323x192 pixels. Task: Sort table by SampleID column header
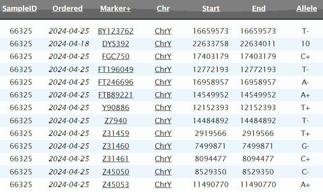pyautogui.click(x=20, y=9)
